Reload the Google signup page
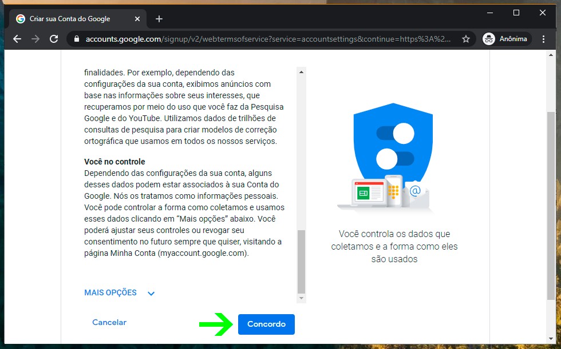The height and width of the screenshot is (349, 561). [x=54, y=39]
